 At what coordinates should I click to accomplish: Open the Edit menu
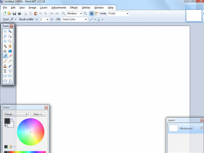pos(13,8)
